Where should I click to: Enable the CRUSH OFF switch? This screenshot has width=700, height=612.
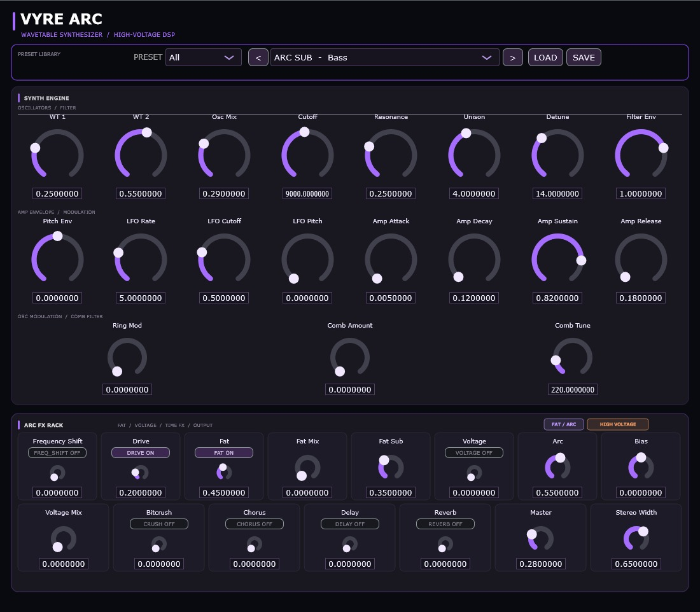[x=159, y=524]
